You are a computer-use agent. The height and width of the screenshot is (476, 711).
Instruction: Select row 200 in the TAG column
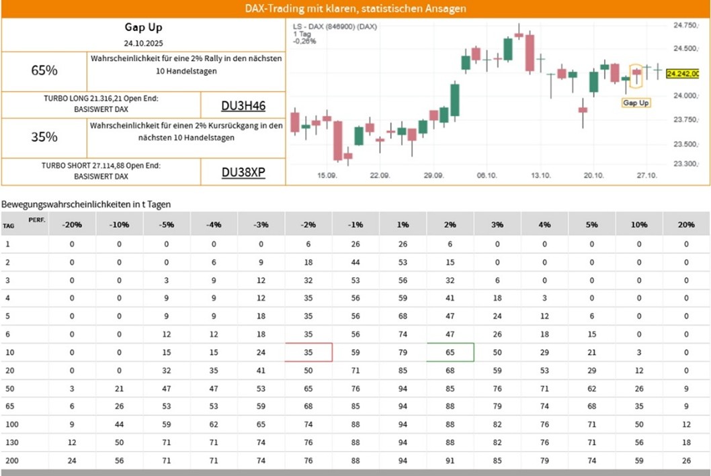coord(9,461)
